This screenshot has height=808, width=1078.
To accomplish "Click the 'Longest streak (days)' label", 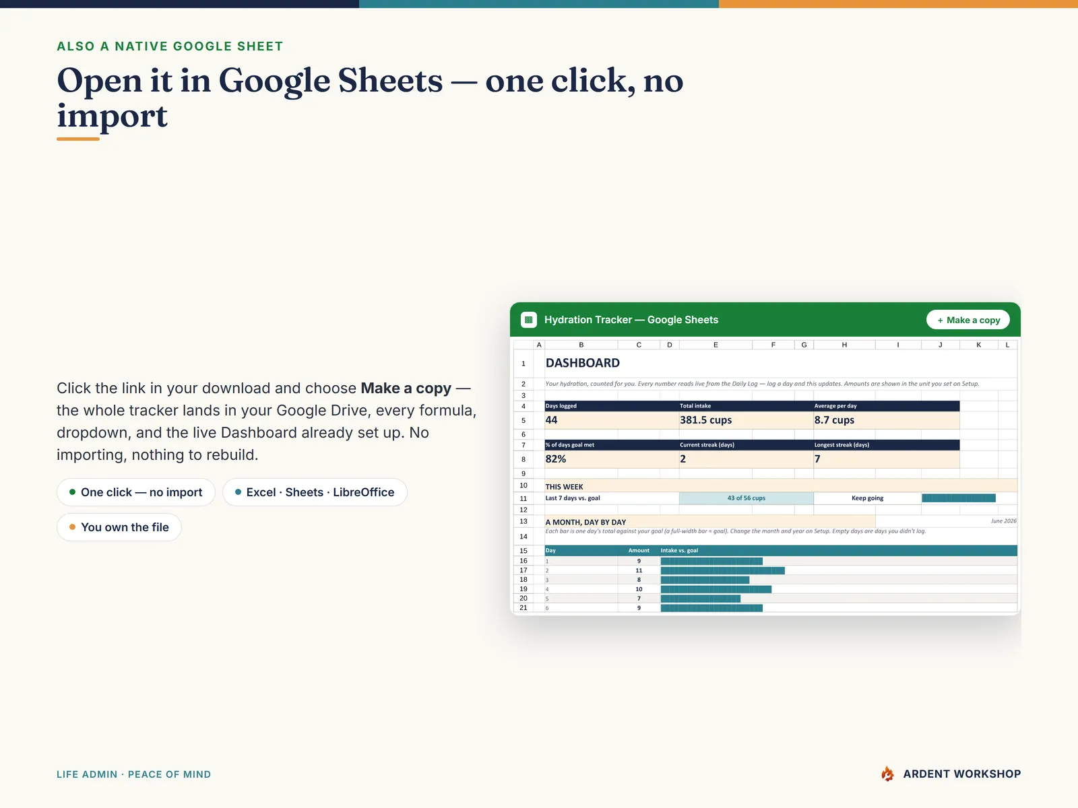I will coord(887,445).
